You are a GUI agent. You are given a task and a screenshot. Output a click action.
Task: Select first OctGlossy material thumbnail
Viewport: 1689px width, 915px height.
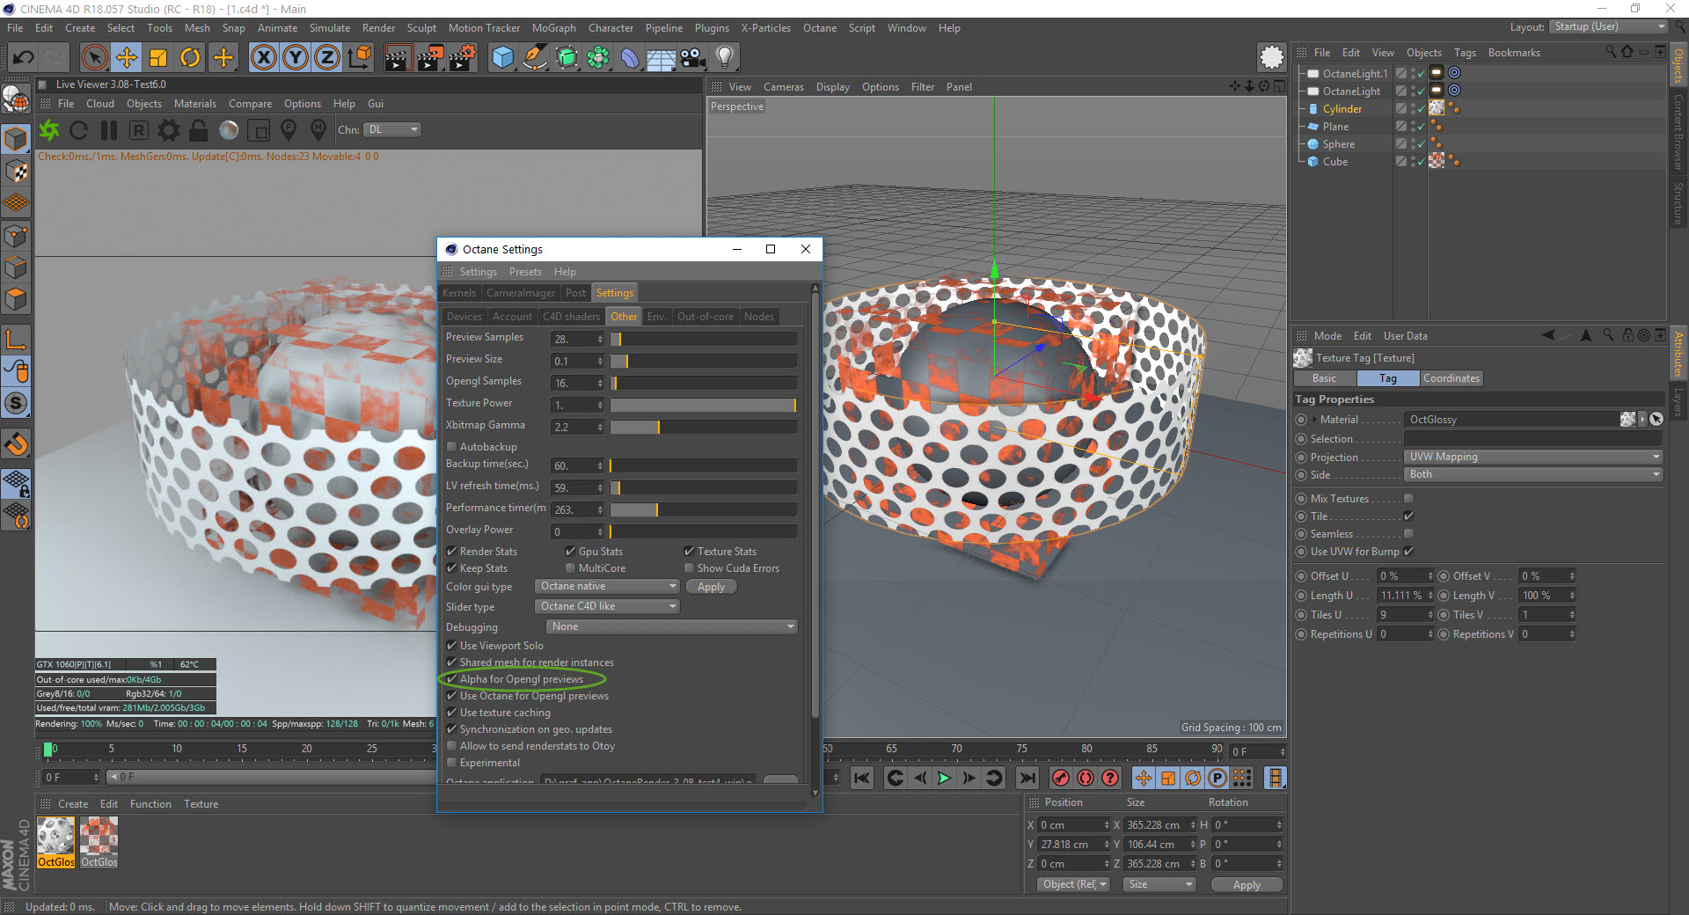click(x=56, y=836)
